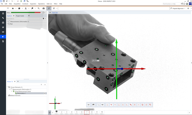Open the wrench tools workspace in sidebar

[x=3, y=18]
